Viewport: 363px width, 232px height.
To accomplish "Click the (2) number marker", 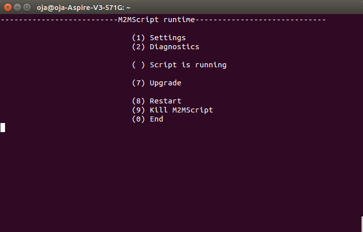I will 138,47.
